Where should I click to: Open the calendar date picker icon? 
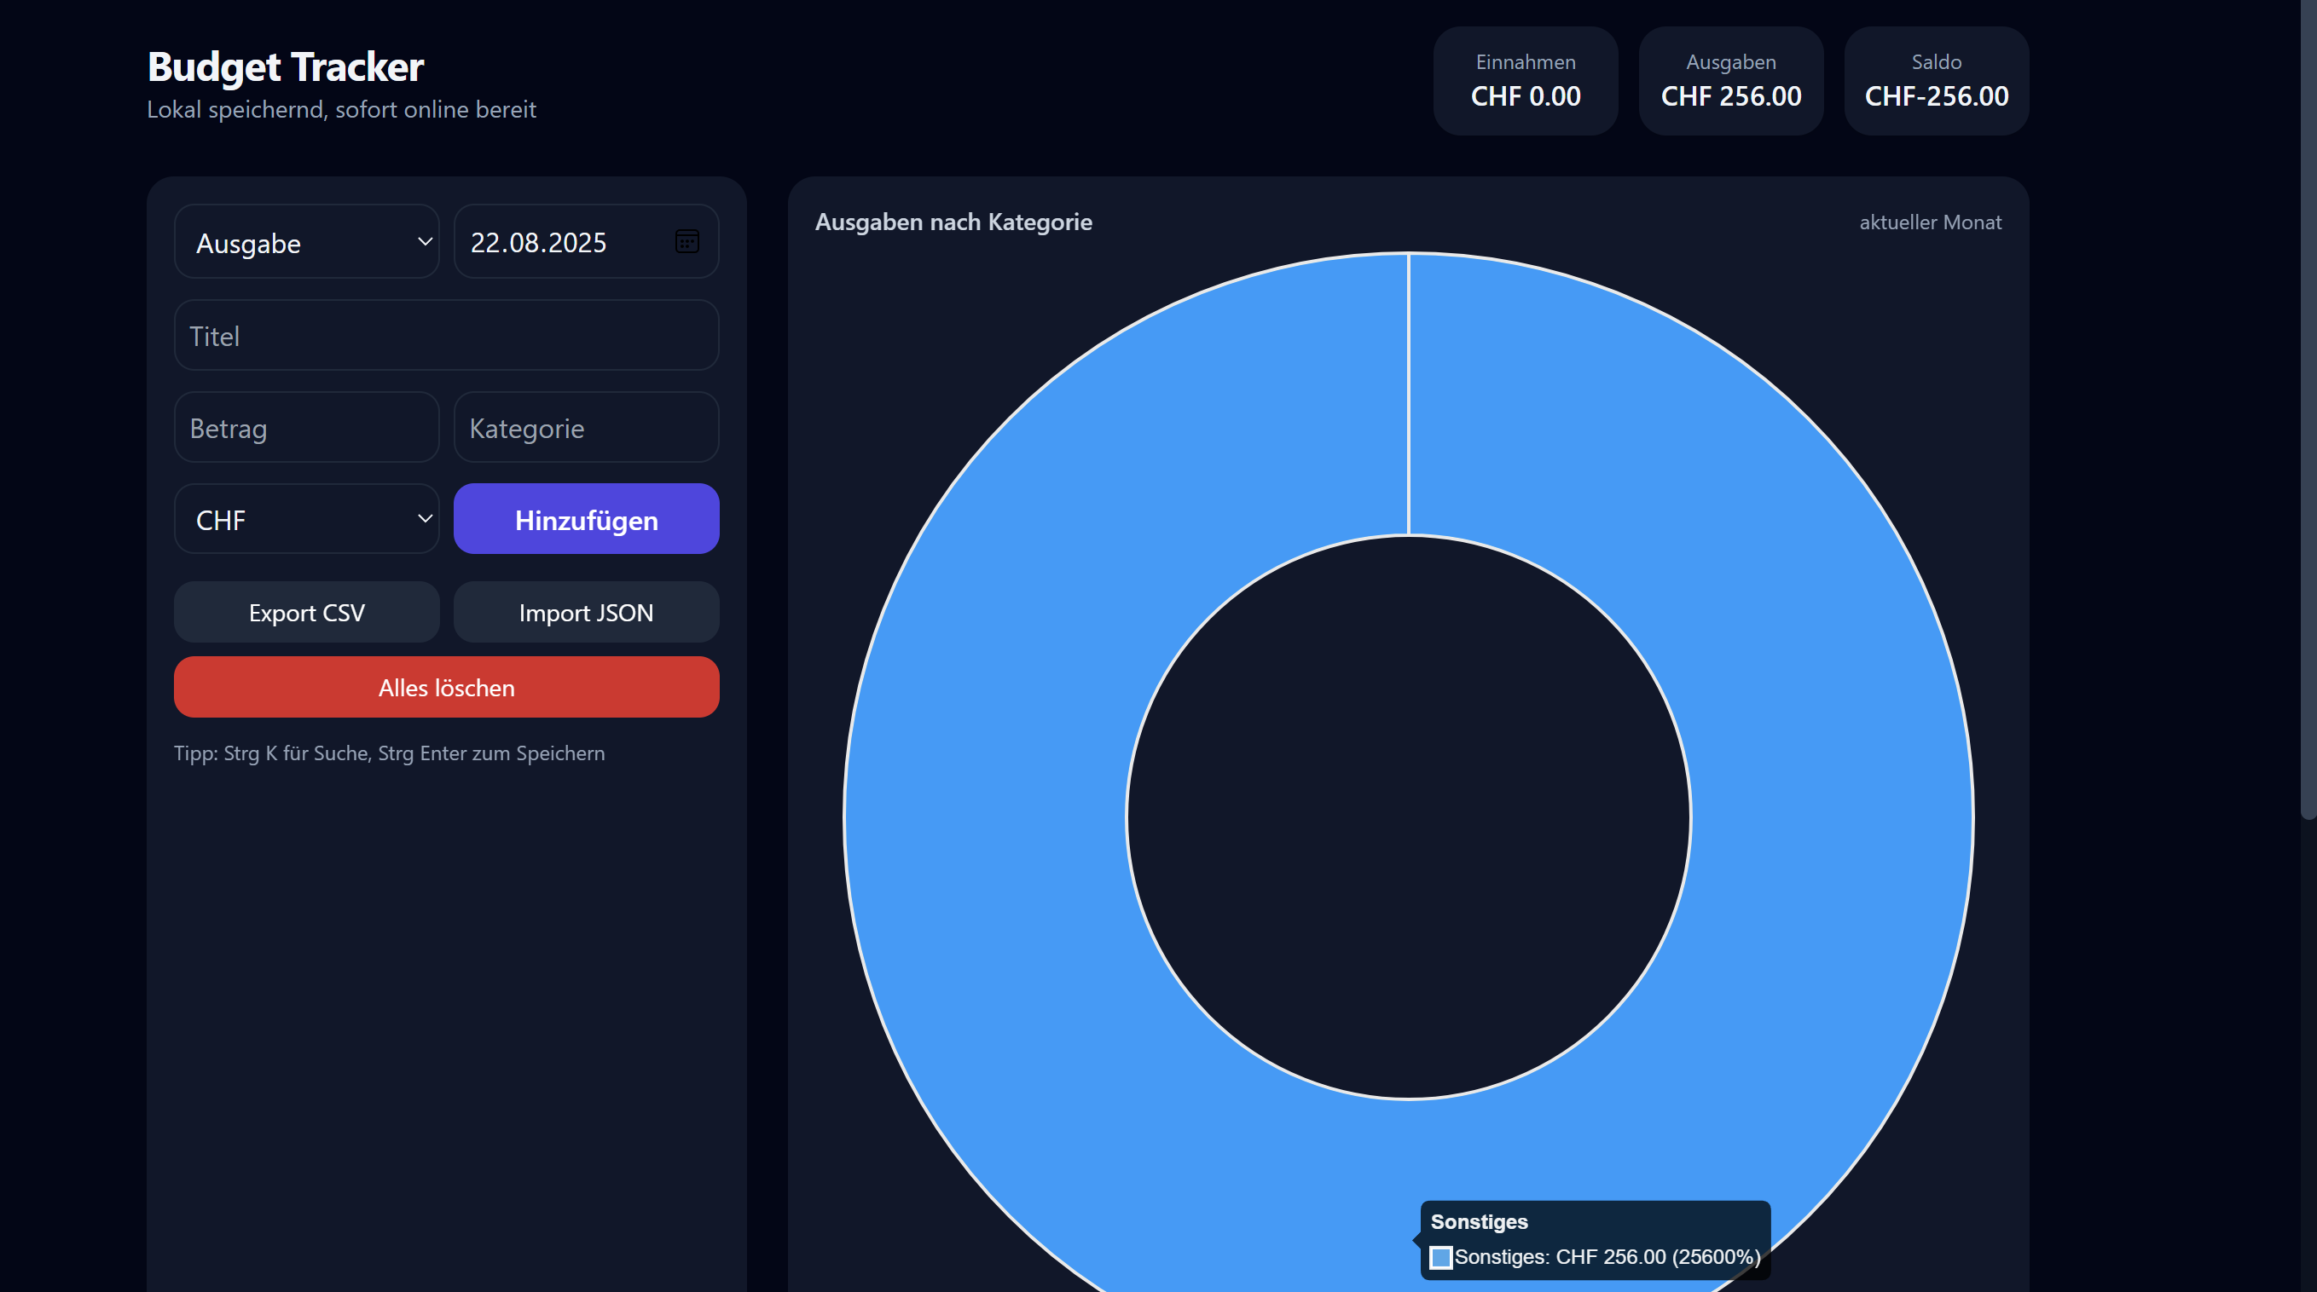[686, 241]
